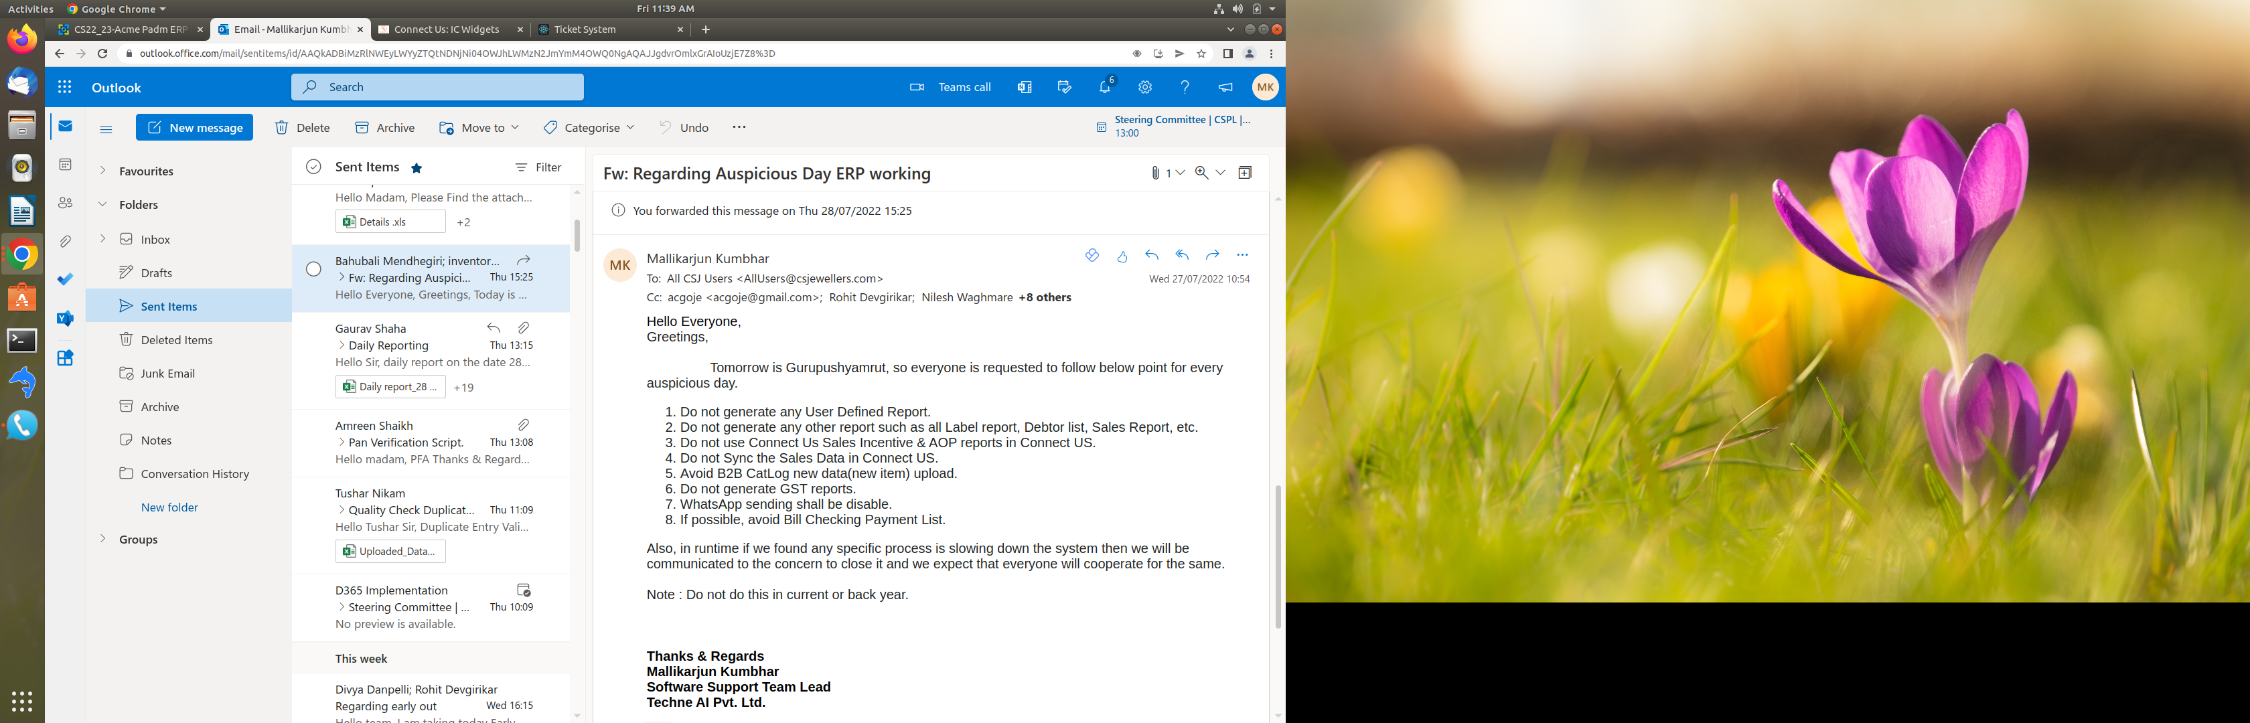Expand the Favourites section
The height and width of the screenshot is (723, 2250).
pyautogui.click(x=102, y=170)
